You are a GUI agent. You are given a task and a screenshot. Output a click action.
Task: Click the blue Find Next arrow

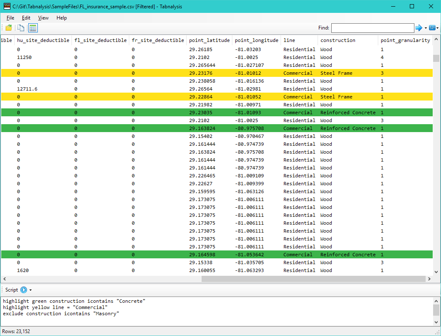point(419,28)
